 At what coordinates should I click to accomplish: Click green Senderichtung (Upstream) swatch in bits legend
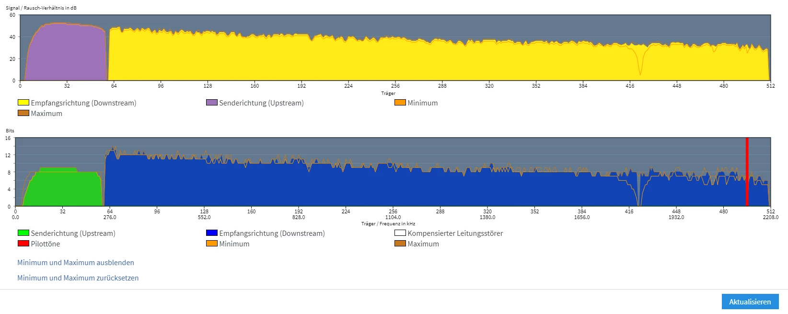pyautogui.click(x=23, y=233)
